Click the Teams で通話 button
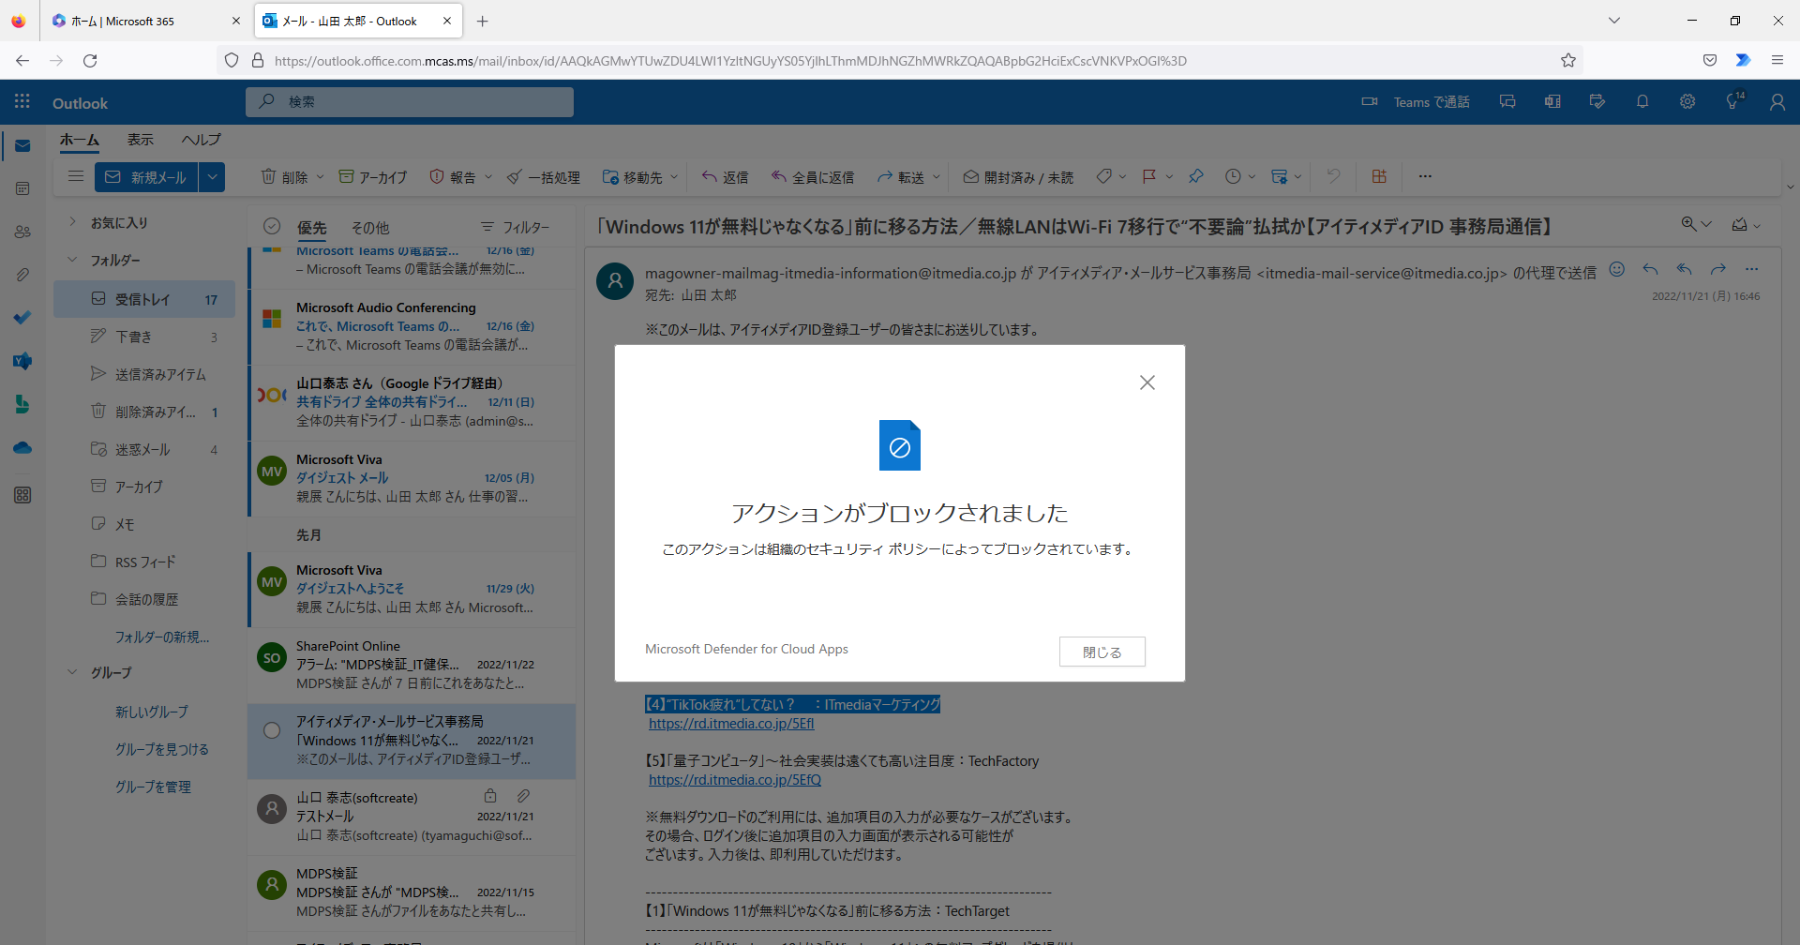This screenshot has height=945, width=1800. (x=1416, y=101)
